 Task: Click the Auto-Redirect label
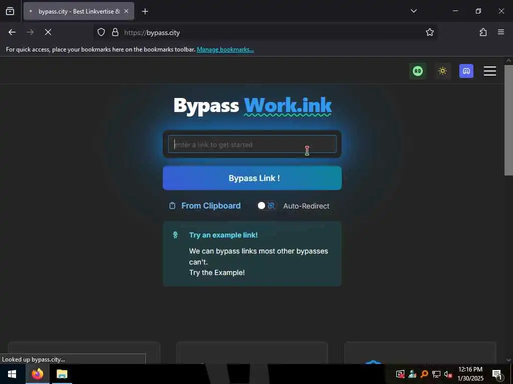point(306,206)
